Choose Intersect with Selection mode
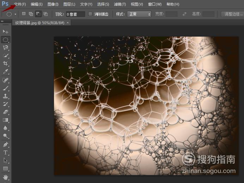Screen dimensions: 244x183 pos(45,14)
